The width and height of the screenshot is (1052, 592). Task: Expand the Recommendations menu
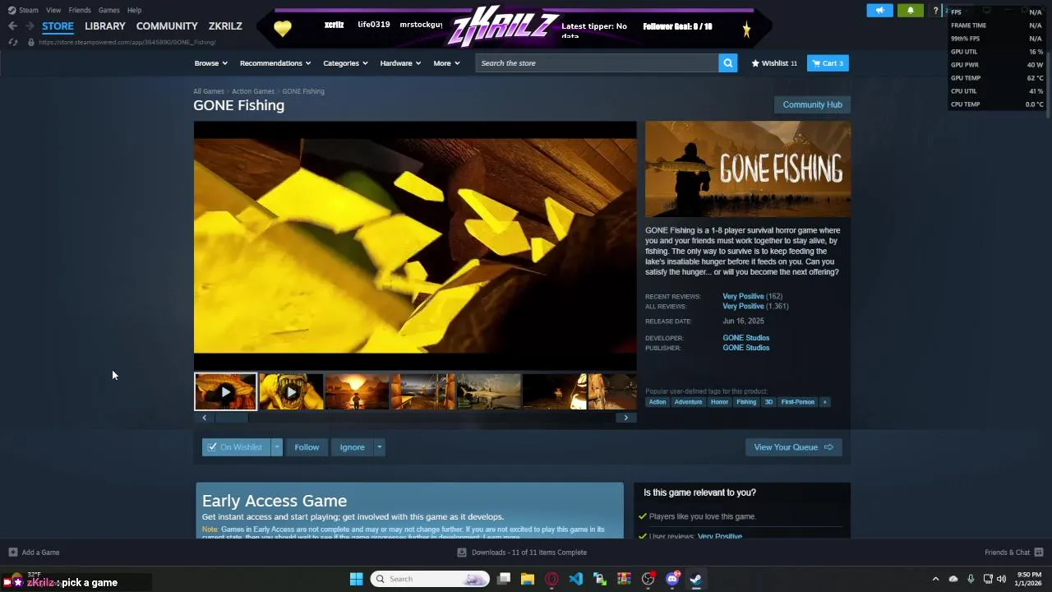(x=275, y=63)
